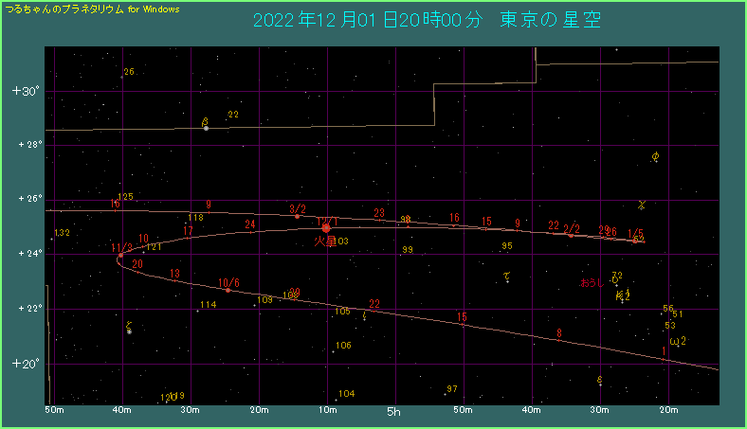Click star number 104 near bottom
The height and width of the screenshot is (429, 747).
pos(346,394)
